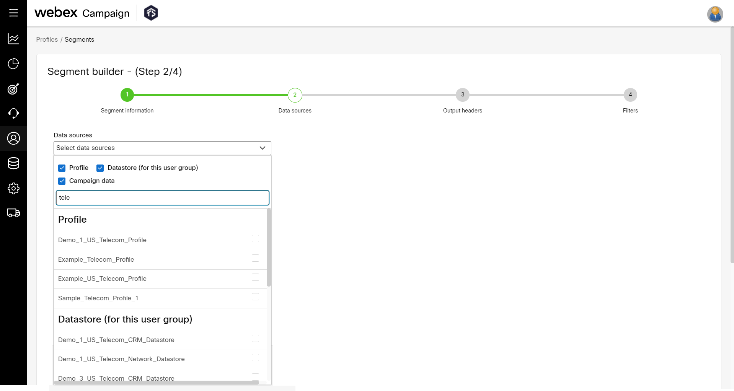This screenshot has height=391, width=734.
Task: Open the database icon in the sidebar
Action: click(x=13, y=163)
